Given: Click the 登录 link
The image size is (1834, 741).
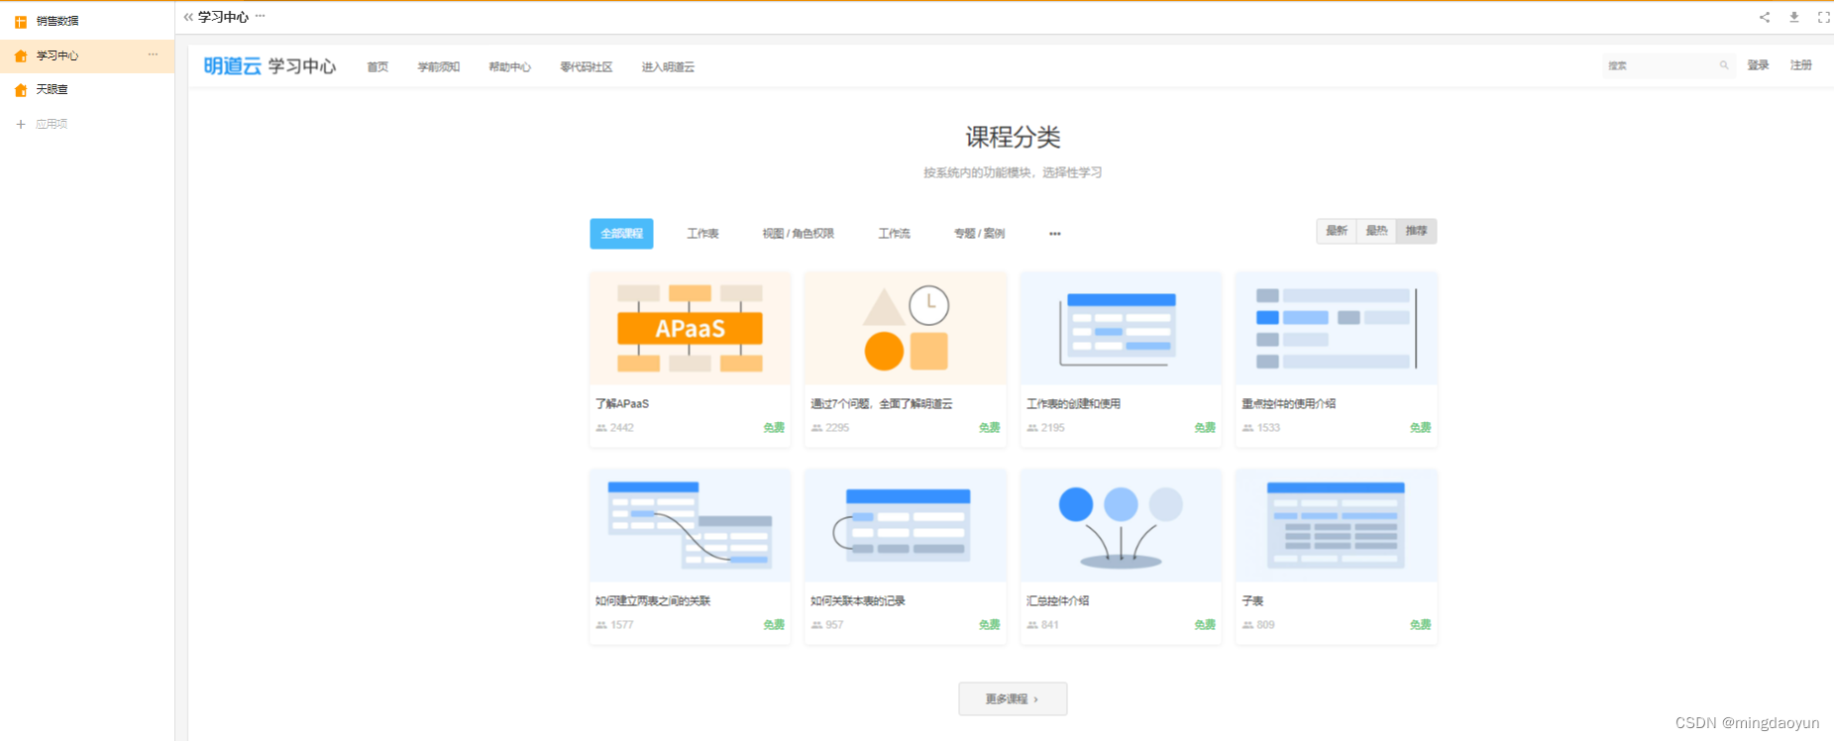Looking at the screenshot, I should 1759,65.
